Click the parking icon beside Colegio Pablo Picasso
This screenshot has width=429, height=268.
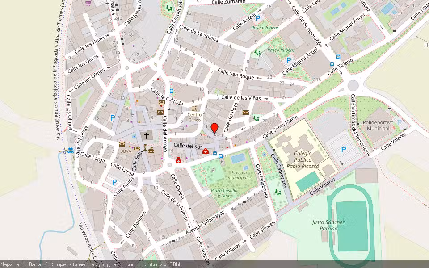[344, 150]
